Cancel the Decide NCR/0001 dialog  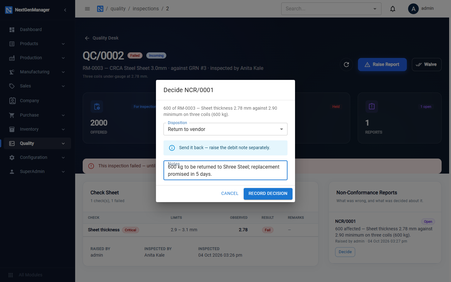coord(230,194)
